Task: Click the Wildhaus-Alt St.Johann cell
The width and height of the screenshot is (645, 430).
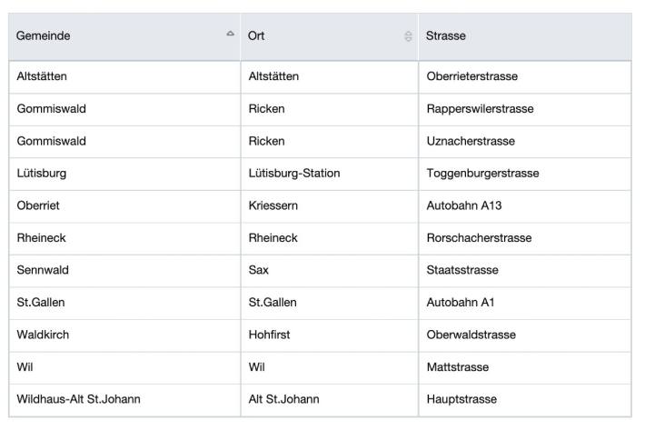Action: pyautogui.click(x=124, y=400)
